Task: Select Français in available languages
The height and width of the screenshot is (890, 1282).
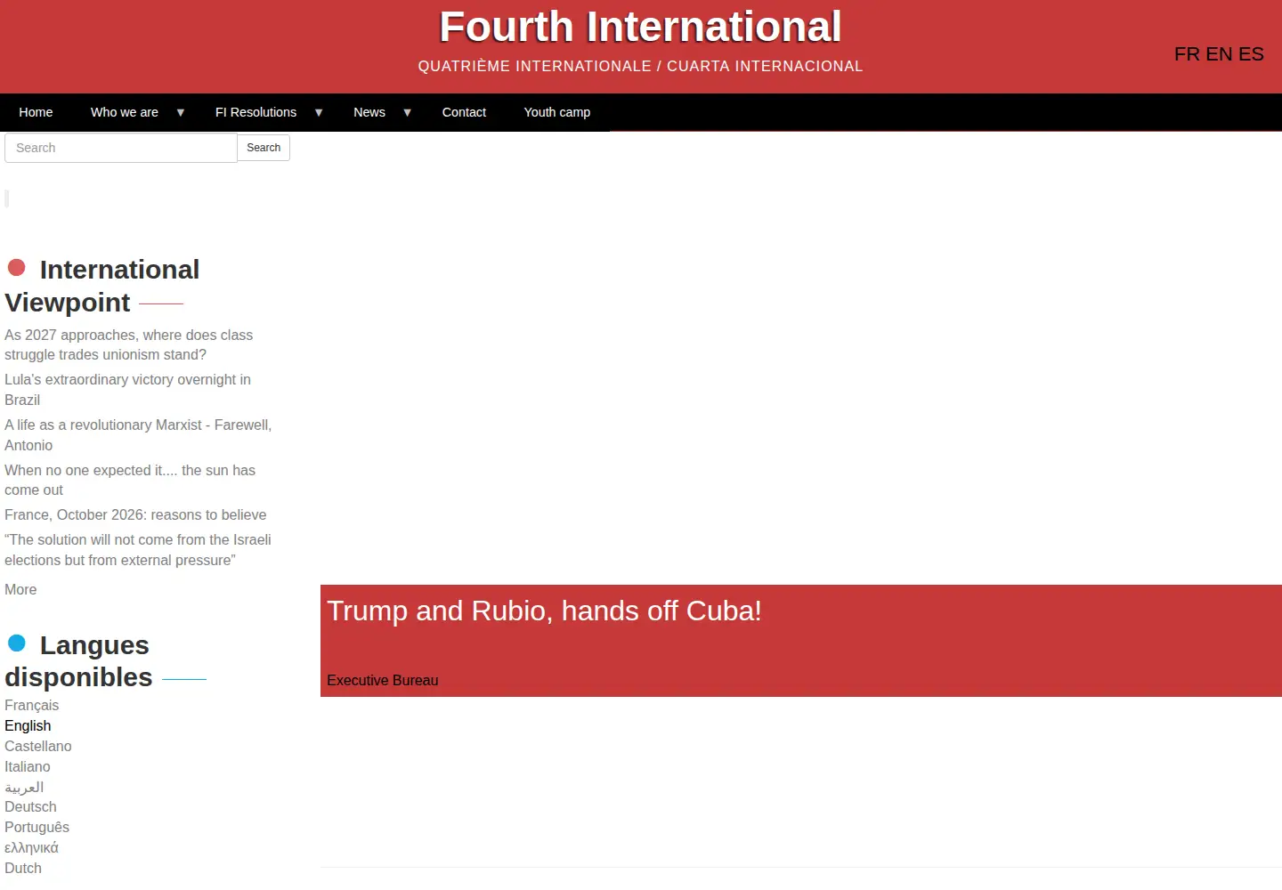Action: click(x=31, y=705)
